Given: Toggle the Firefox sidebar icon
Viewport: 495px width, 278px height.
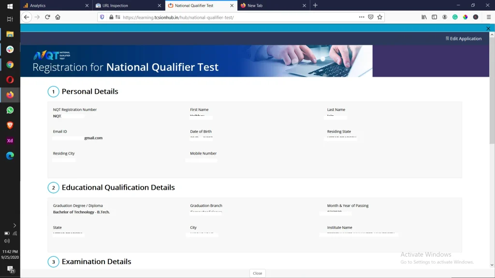Looking at the screenshot, I should [x=434, y=17].
